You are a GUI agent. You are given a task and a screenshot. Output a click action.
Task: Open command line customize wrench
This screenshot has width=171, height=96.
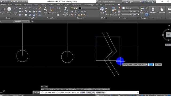[38, 93]
